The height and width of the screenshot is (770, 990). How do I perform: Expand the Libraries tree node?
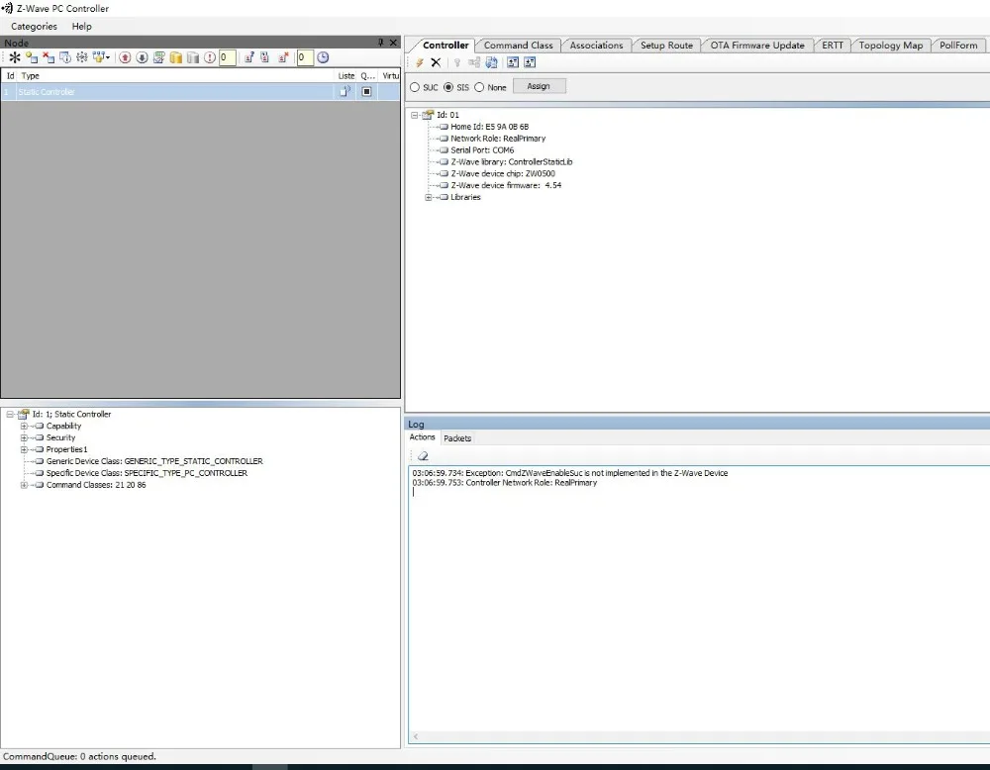click(428, 197)
